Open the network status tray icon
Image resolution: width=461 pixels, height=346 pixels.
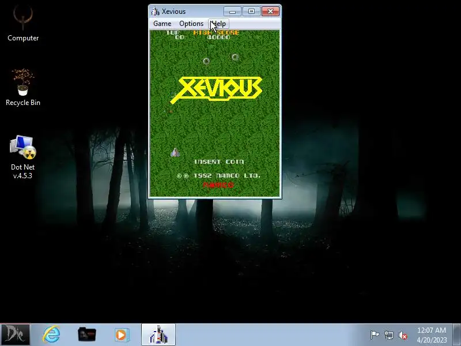coord(388,335)
